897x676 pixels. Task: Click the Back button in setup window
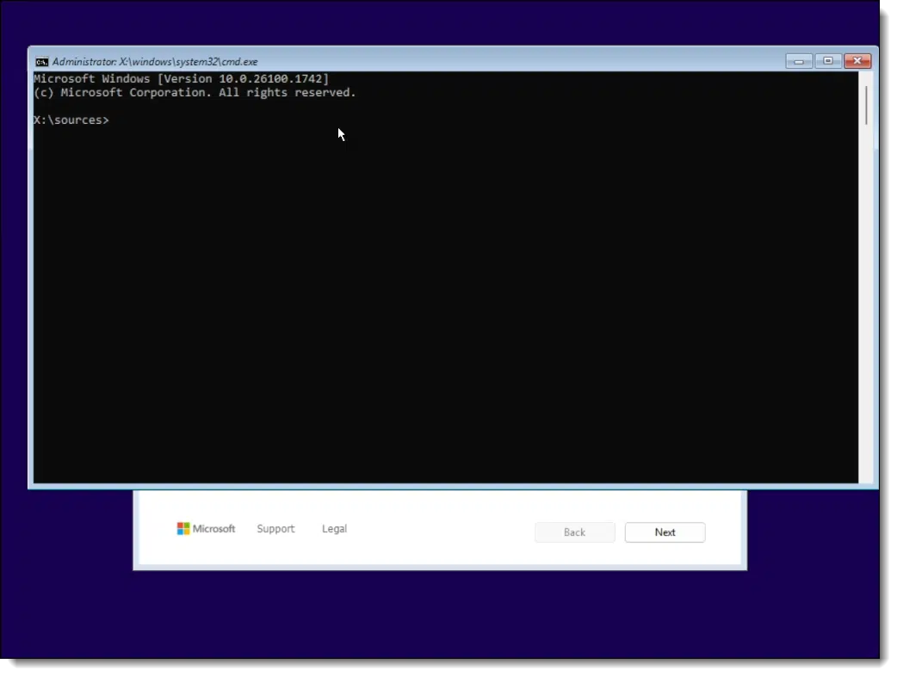575,532
